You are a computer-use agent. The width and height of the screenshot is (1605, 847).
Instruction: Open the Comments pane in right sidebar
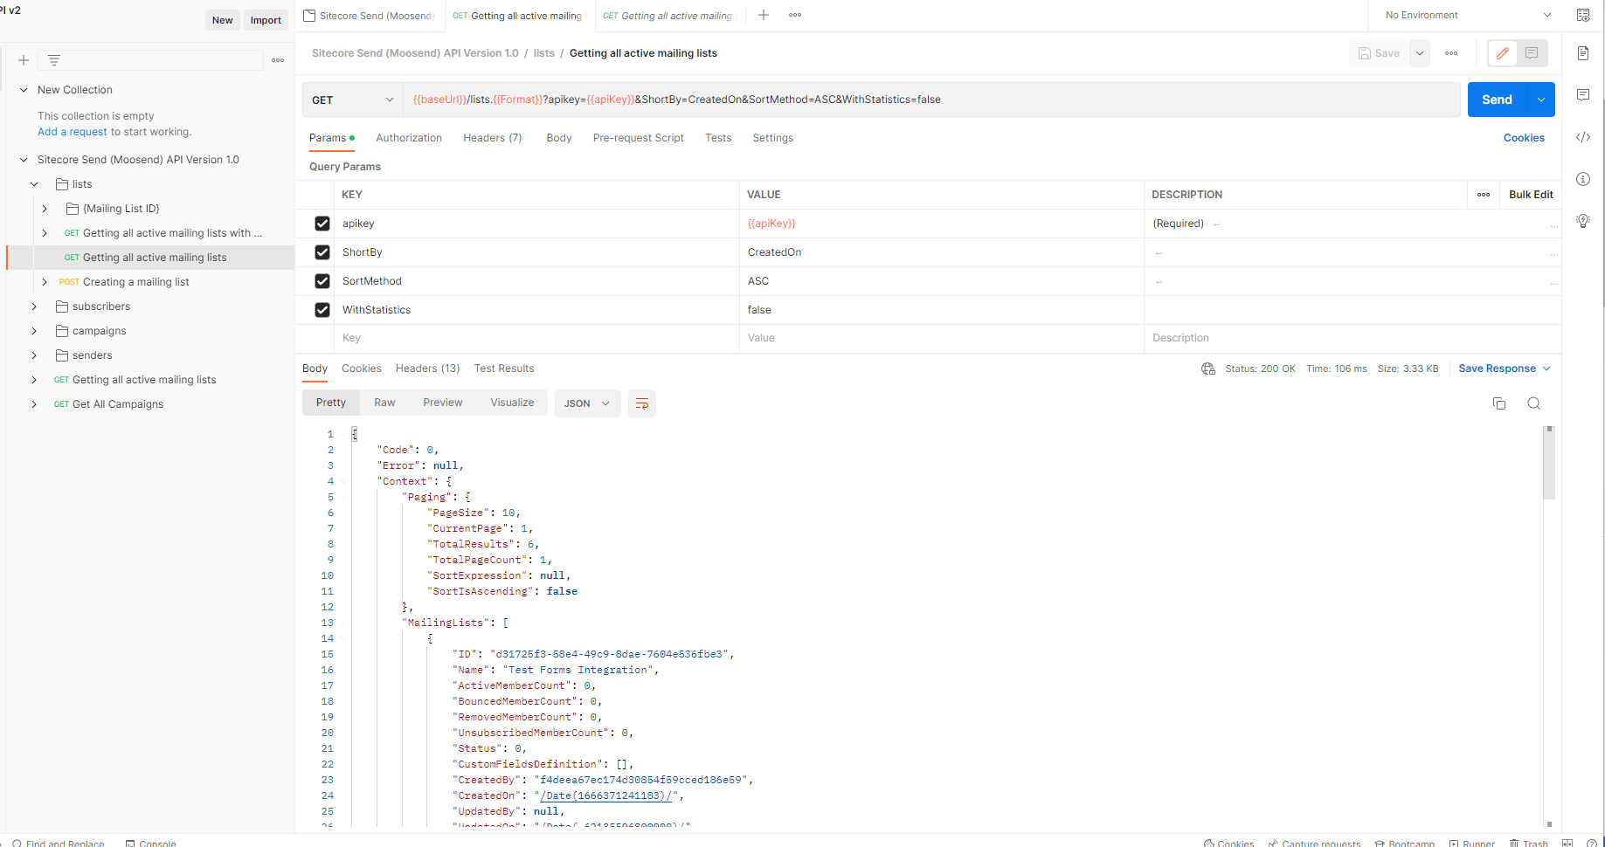point(1583,95)
